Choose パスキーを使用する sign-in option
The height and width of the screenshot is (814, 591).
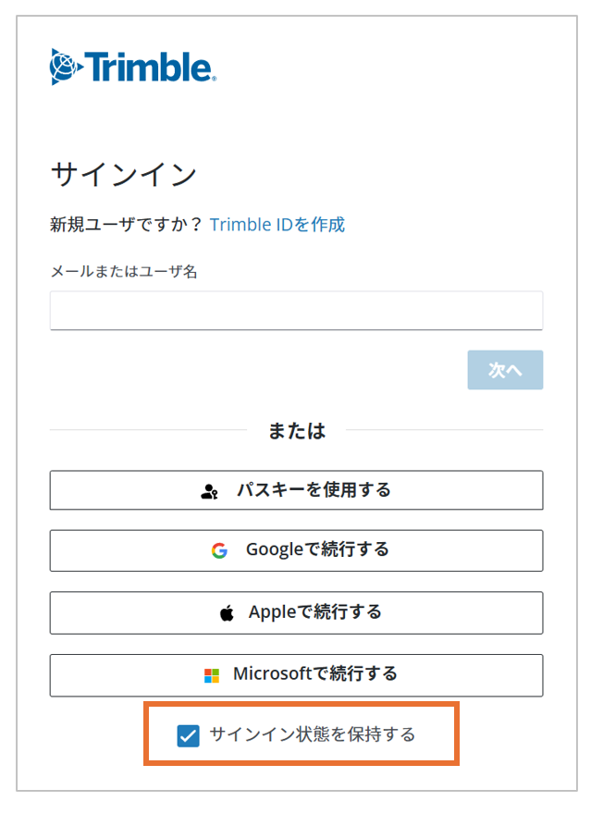pos(296,490)
